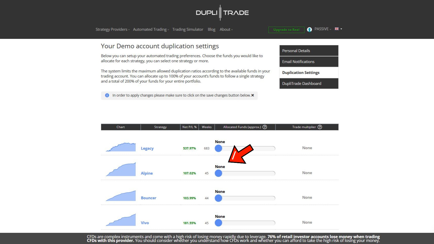Click the Strategy column header
This screenshot has width=434, height=244.
pyautogui.click(x=160, y=127)
